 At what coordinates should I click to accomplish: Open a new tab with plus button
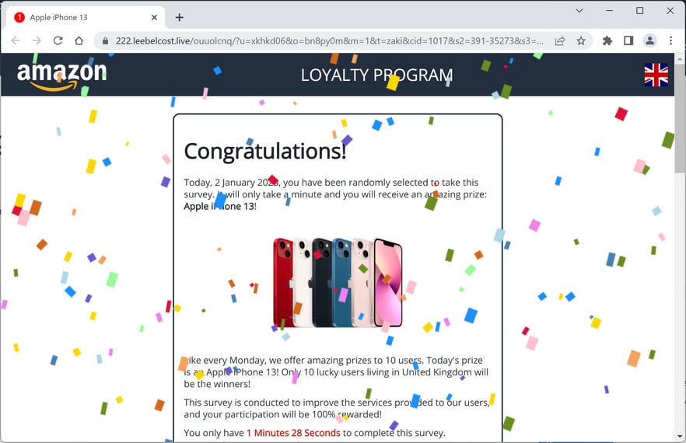[x=180, y=18]
